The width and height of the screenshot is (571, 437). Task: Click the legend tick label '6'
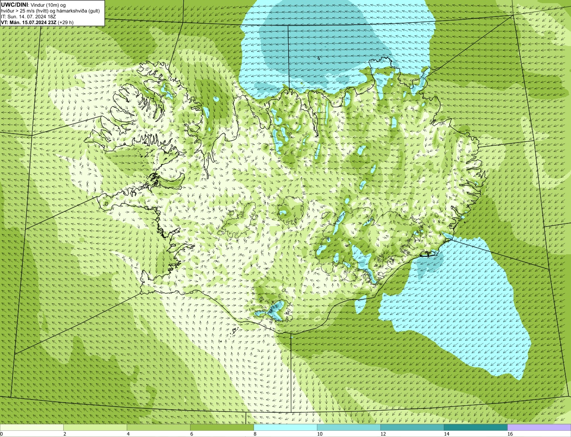192,434
